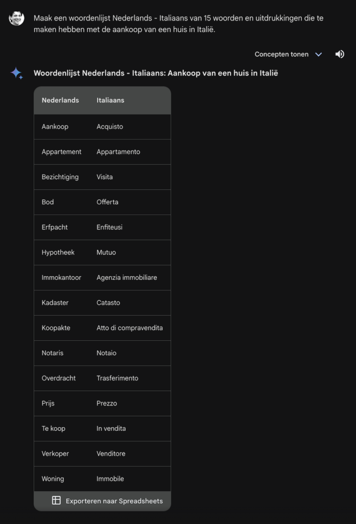Select the 'Agenzia immobiliare' cell
356x524 pixels.
point(127,277)
